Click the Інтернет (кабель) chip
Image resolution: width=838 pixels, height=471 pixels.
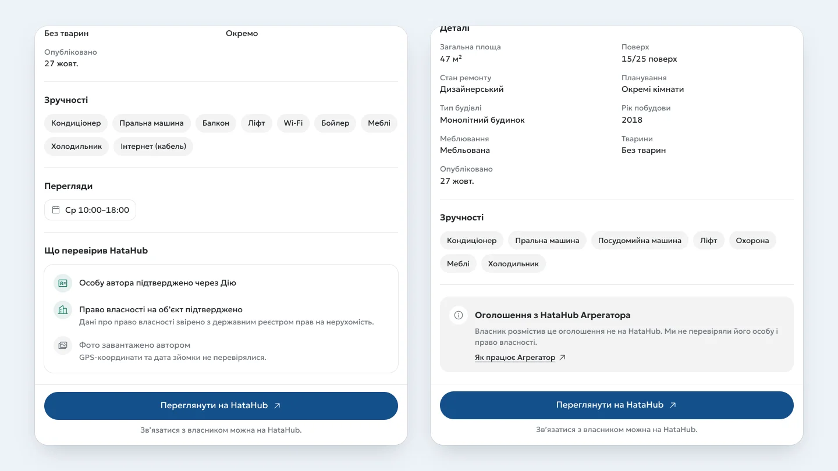click(x=154, y=147)
